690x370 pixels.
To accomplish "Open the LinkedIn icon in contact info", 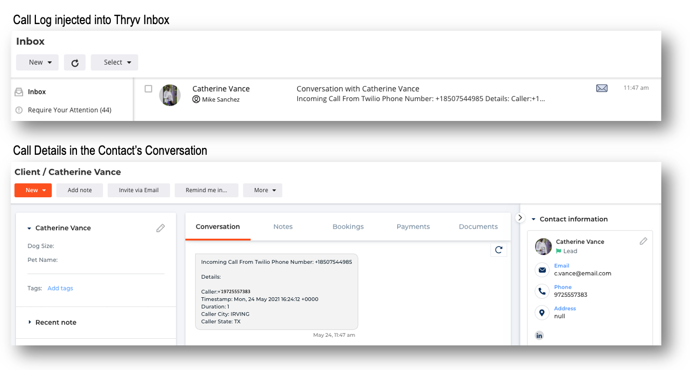I will 539,336.
